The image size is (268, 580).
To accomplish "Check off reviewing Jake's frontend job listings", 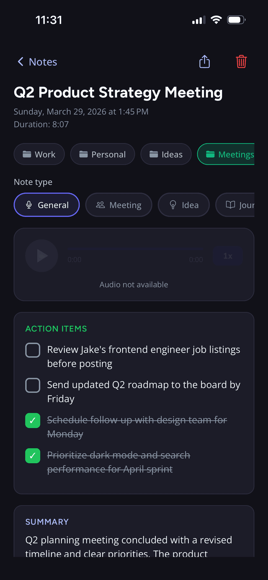I will point(33,350).
